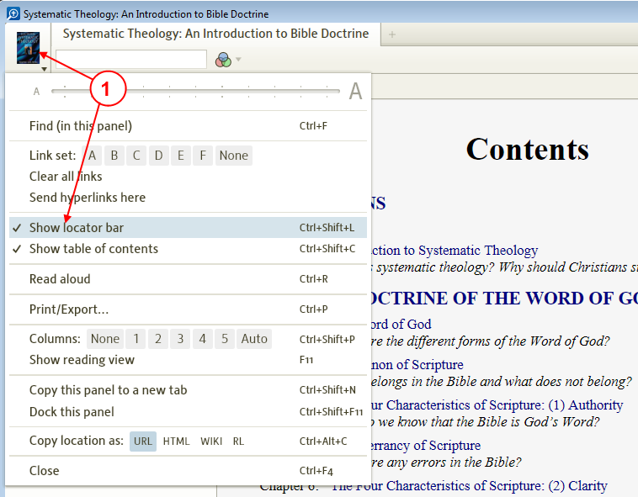Set columns to 3
This screenshot has width=638, height=497.
tap(180, 339)
